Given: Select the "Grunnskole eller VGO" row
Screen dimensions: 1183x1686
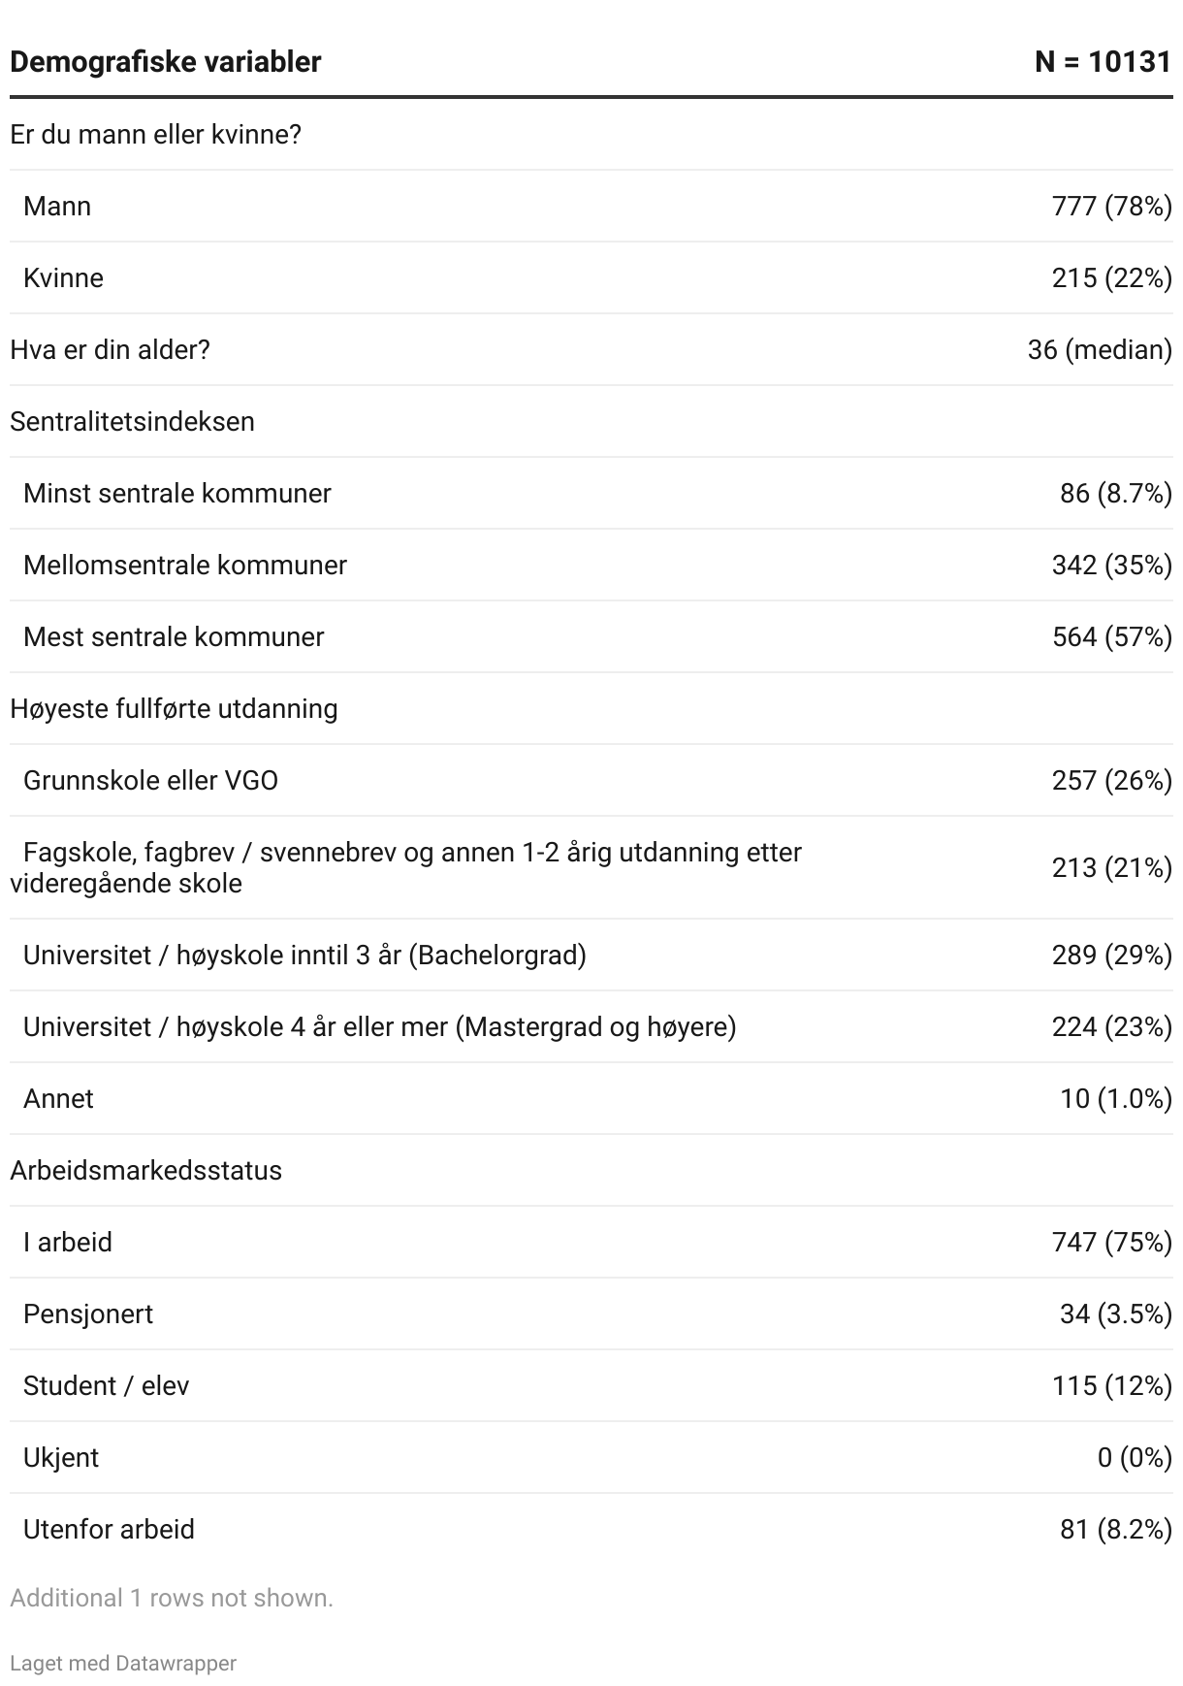Looking at the screenshot, I should (150, 780).
